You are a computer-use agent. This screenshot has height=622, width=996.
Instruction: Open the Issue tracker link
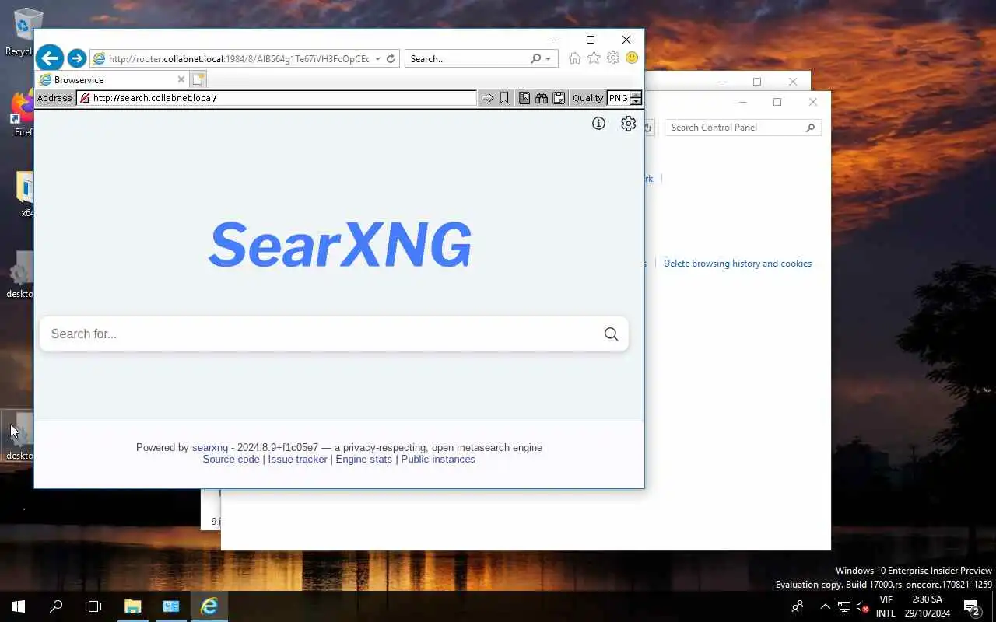(297, 459)
